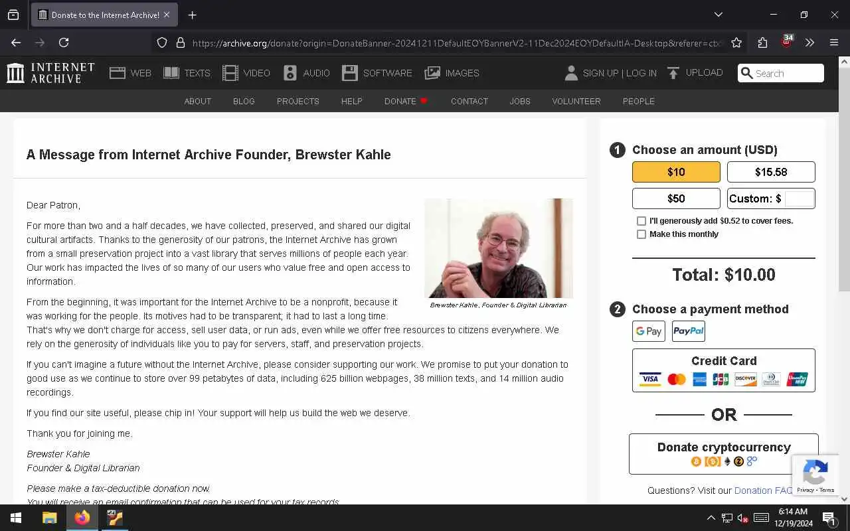
Task: Switch to Firefox in the taskbar
Action: pyautogui.click(x=82, y=518)
